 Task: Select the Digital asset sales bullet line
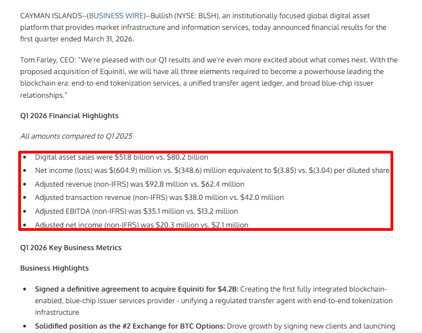(122, 157)
